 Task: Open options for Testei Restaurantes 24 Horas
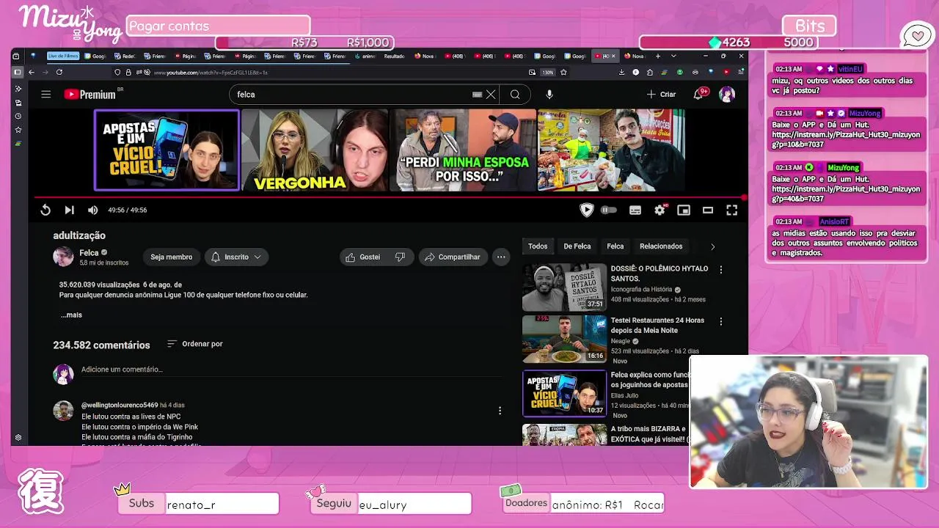721,322
